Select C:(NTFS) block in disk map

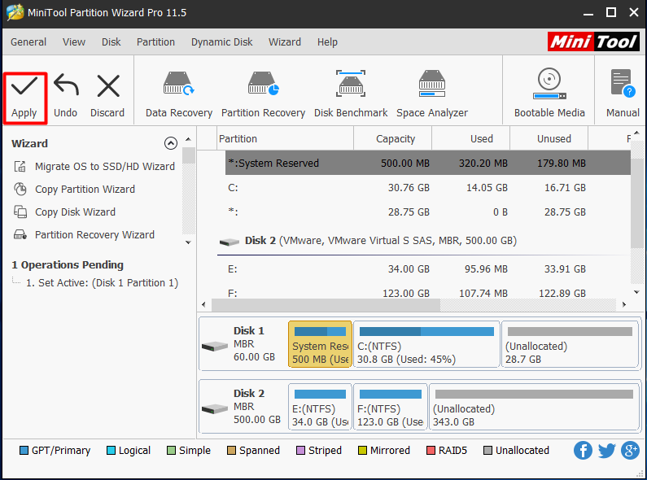tap(426, 344)
